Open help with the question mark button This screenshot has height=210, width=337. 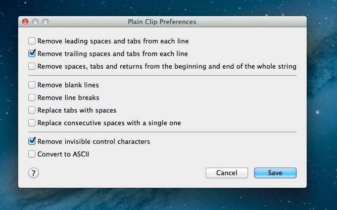33,173
